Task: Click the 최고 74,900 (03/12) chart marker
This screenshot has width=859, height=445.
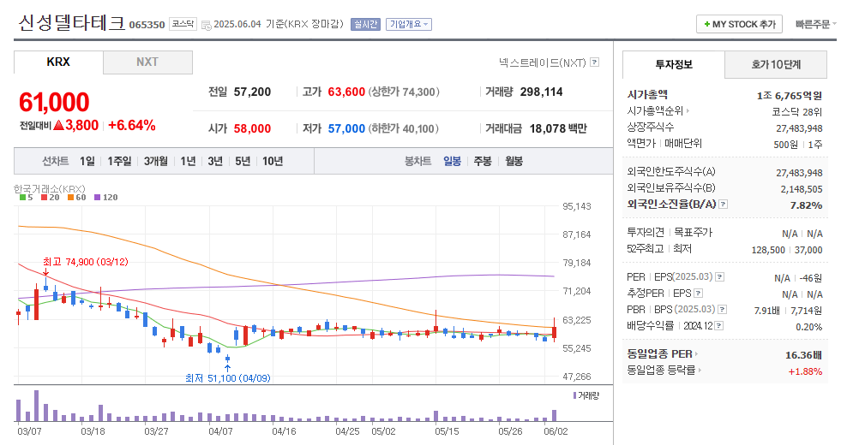Action: coord(86,262)
